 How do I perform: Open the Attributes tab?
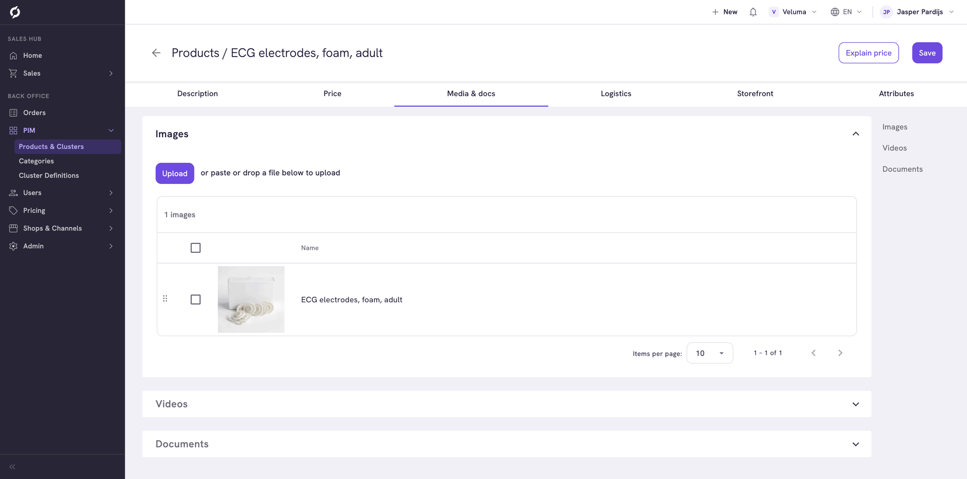point(896,93)
